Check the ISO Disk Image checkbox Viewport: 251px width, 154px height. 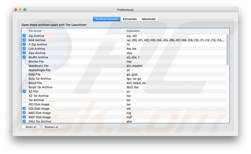[x=24, y=104]
